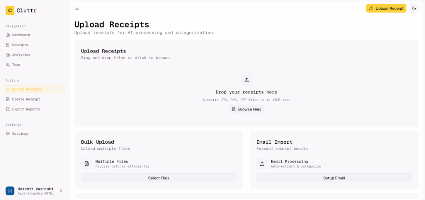This screenshot has width=425, height=200.
Task: Click the Select Files button
Action: [158, 178]
